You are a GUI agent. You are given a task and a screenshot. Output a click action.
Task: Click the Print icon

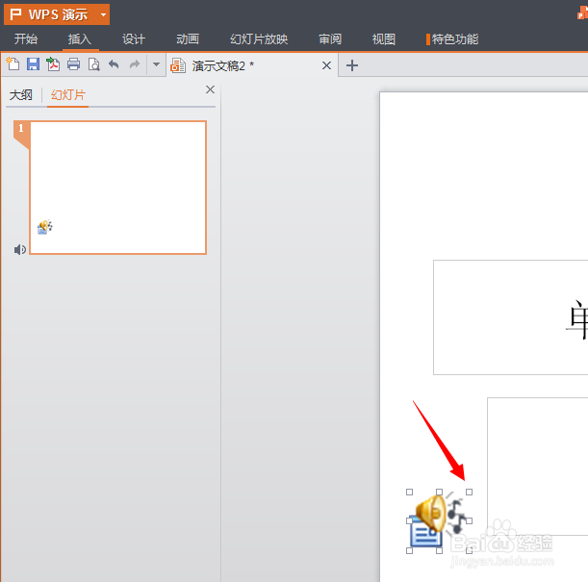click(73, 64)
